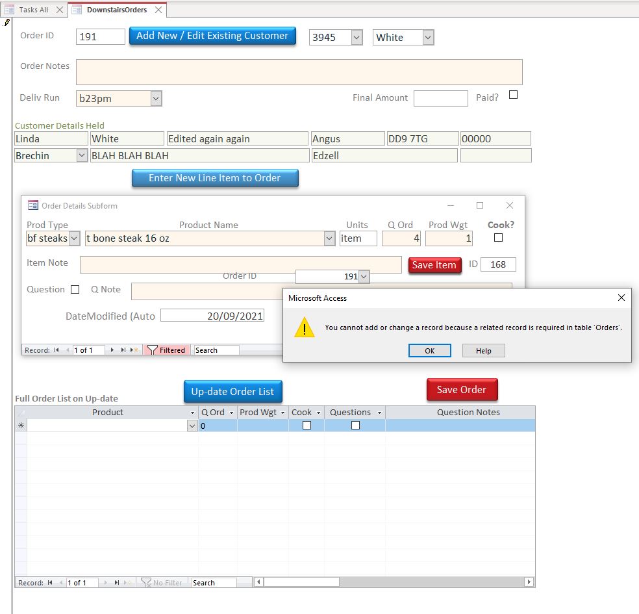Switch to the Tasks All tab
This screenshot has width=639, height=614.
[x=33, y=10]
